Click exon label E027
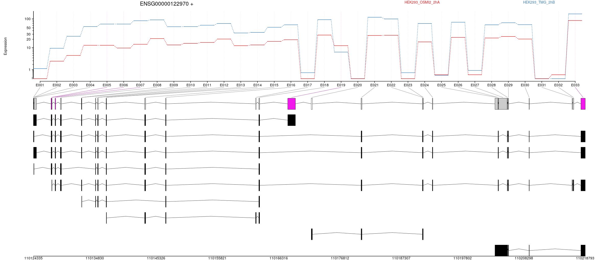Viewport: 613px width, 263px height. click(475, 85)
